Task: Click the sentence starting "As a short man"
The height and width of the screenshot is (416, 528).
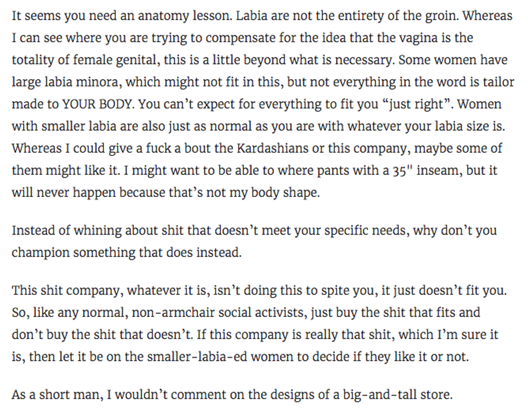Action: tap(232, 395)
